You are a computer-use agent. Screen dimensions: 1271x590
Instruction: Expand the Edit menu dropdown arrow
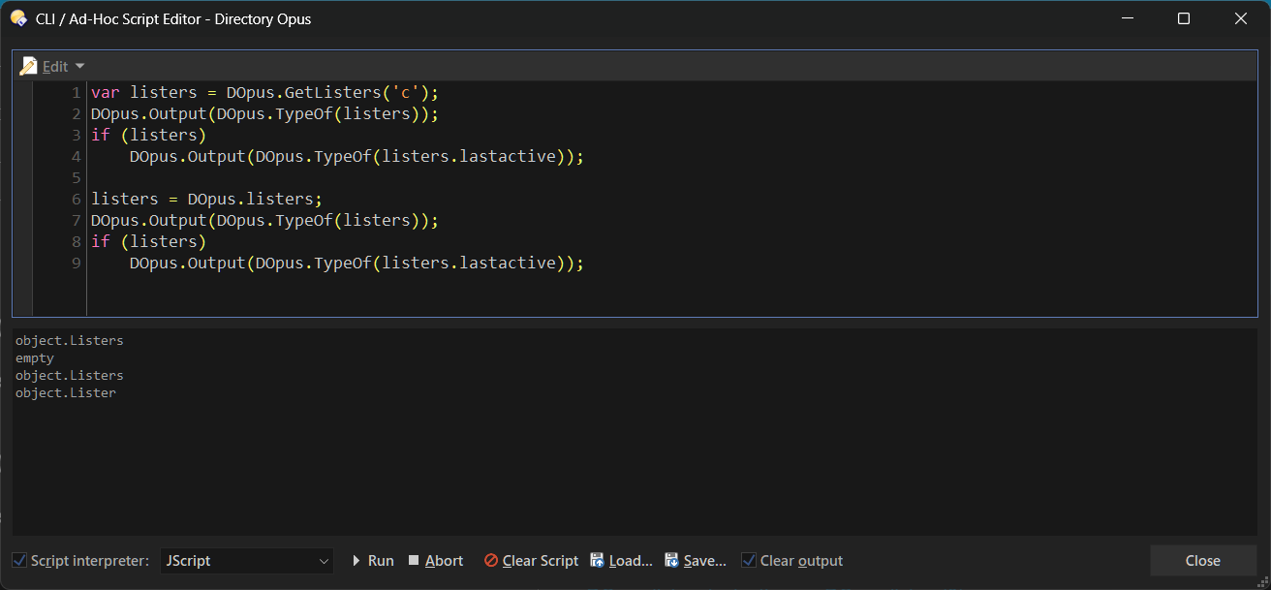pos(79,66)
